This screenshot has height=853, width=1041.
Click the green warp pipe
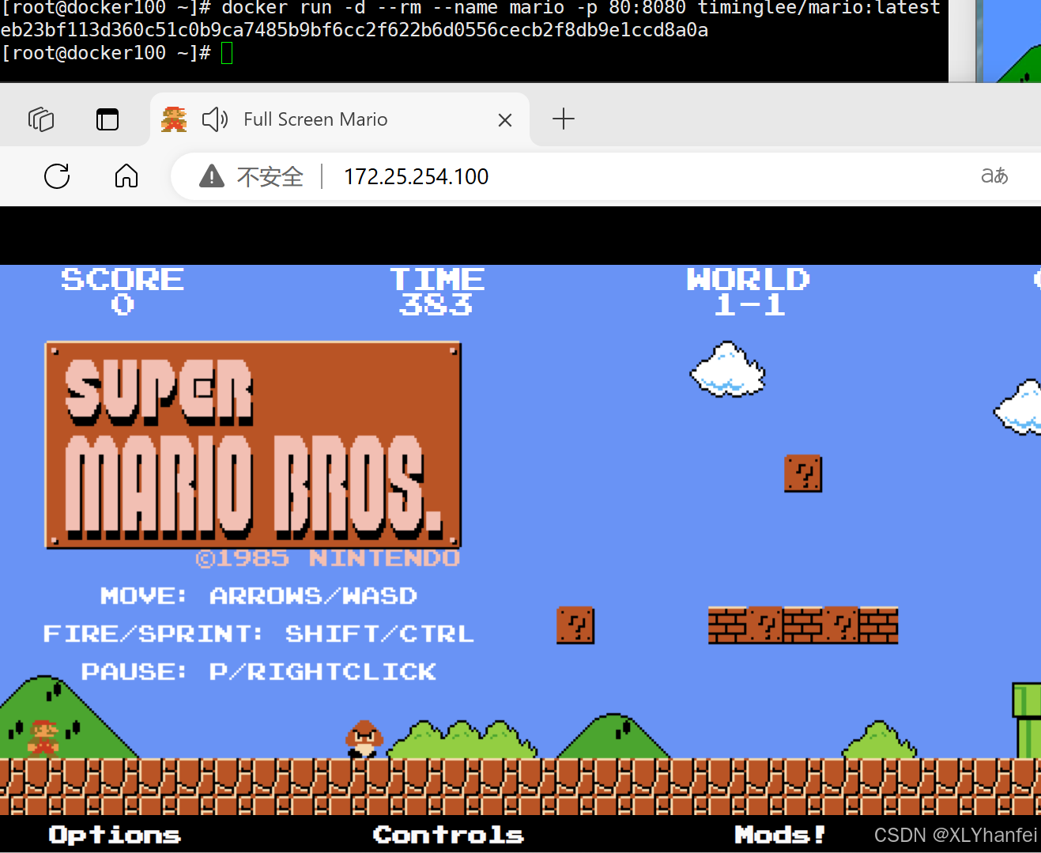pos(1028,720)
